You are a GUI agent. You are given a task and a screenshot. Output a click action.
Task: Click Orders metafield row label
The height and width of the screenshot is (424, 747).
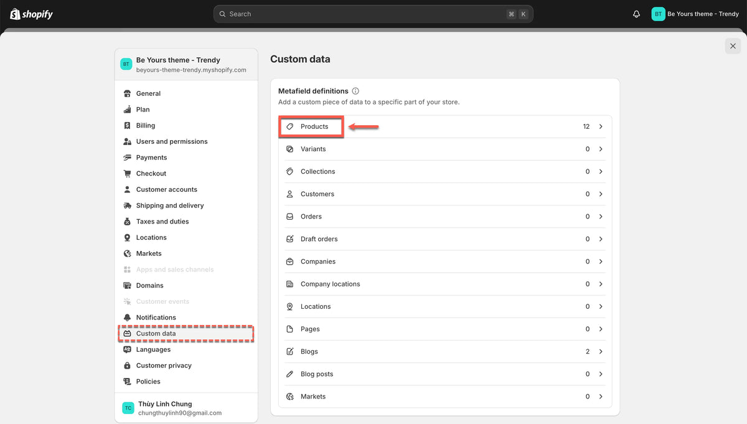click(x=311, y=217)
